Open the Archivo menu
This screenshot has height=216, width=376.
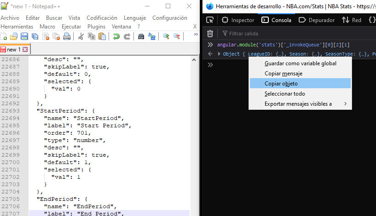(x=10, y=18)
